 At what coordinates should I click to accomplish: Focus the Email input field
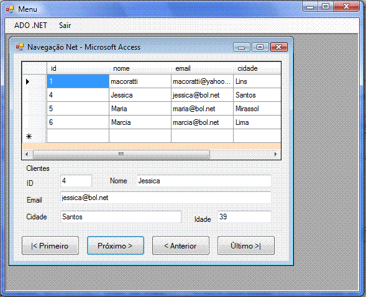[x=165, y=198]
